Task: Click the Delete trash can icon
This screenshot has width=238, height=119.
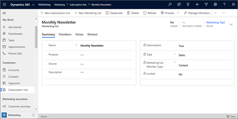Action: point(128,13)
